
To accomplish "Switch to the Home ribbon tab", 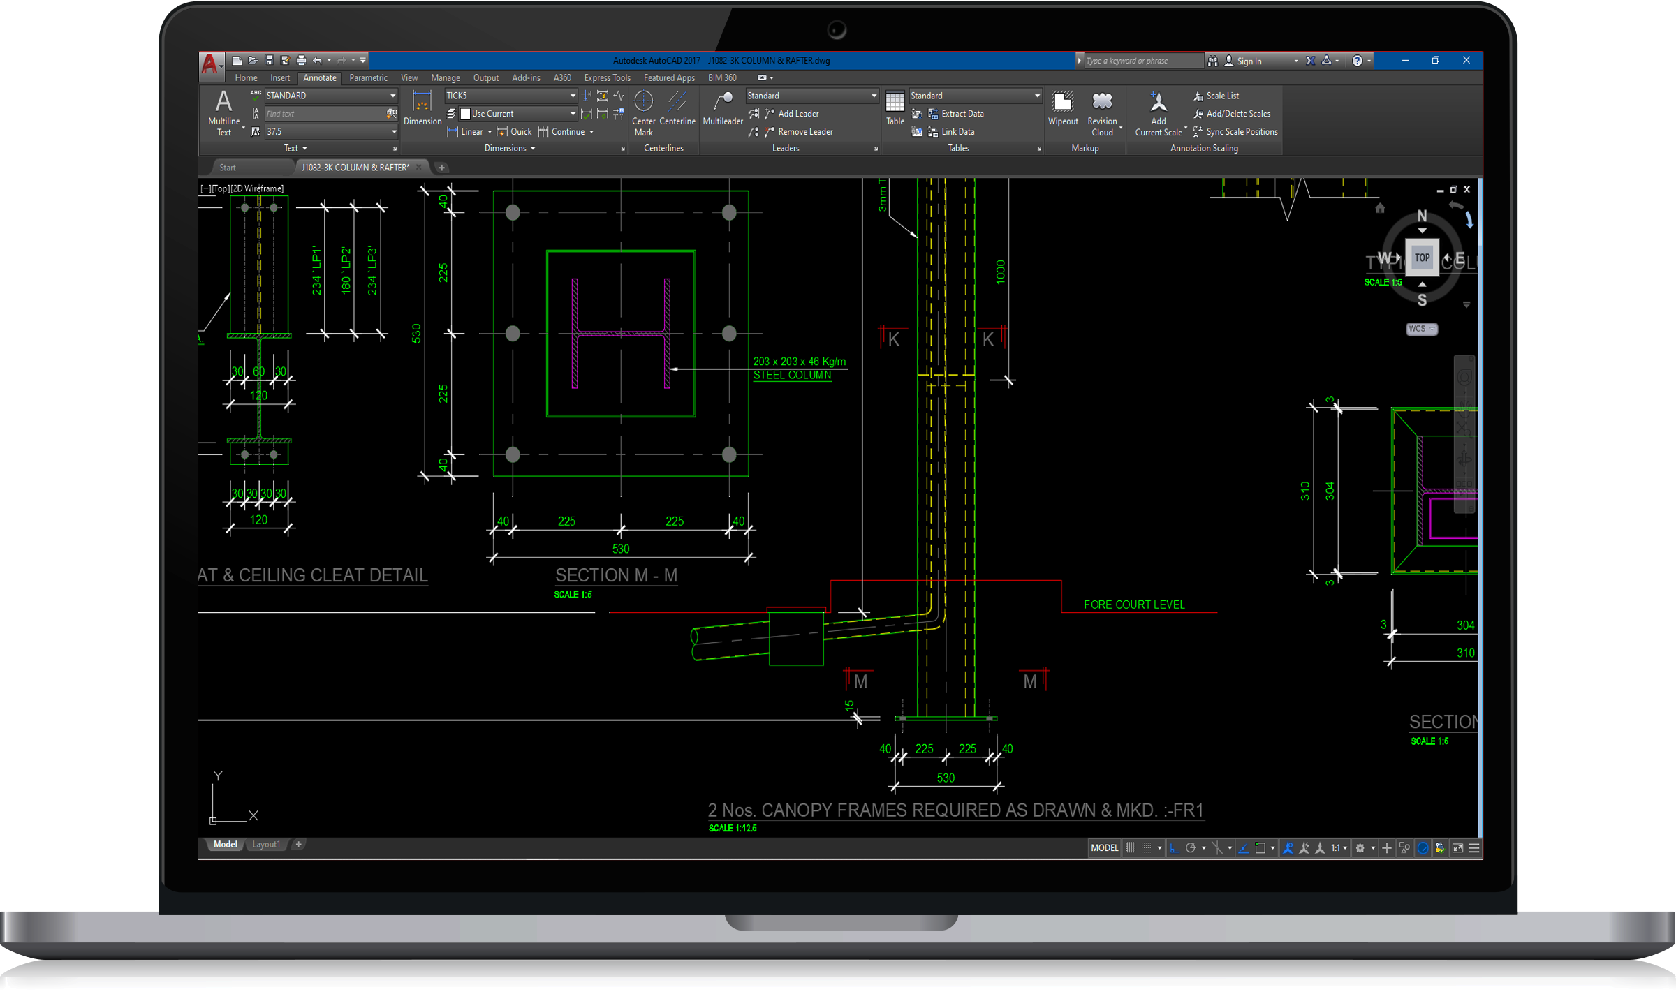I will pyautogui.click(x=246, y=77).
